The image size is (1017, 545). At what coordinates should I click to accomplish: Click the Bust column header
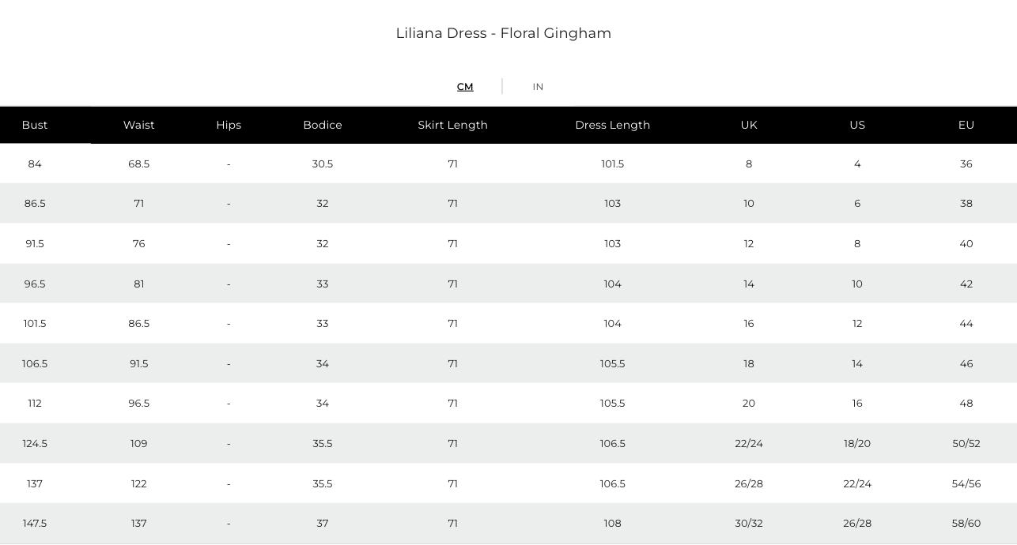click(35, 125)
